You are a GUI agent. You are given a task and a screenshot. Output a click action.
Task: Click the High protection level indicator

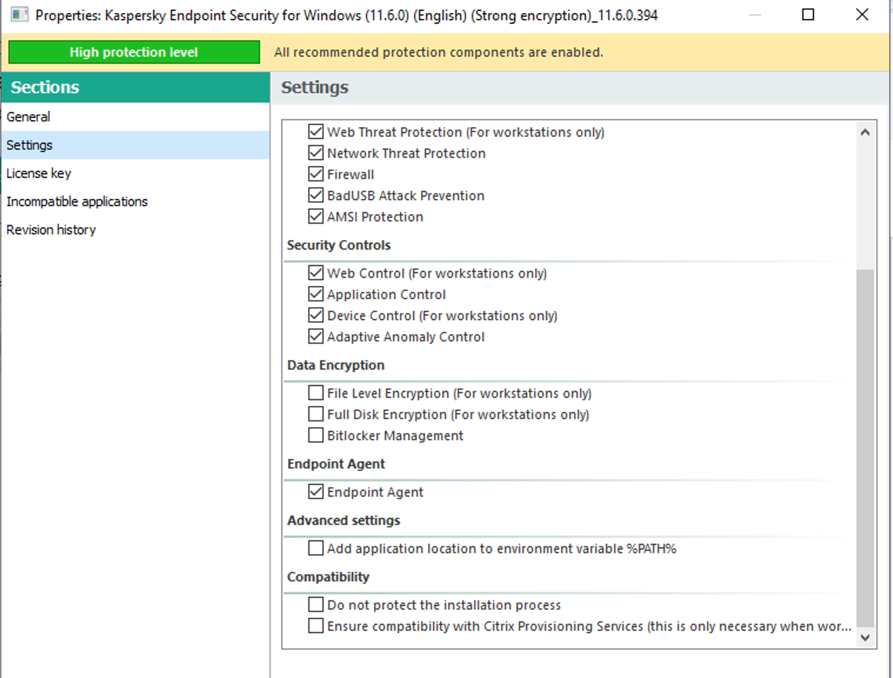coord(134,52)
